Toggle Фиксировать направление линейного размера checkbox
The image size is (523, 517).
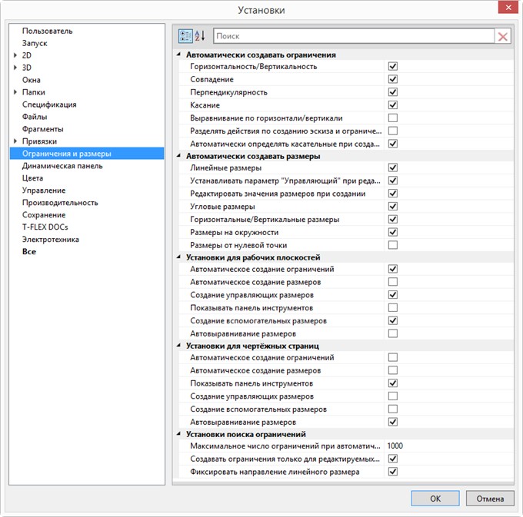click(393, 472)
